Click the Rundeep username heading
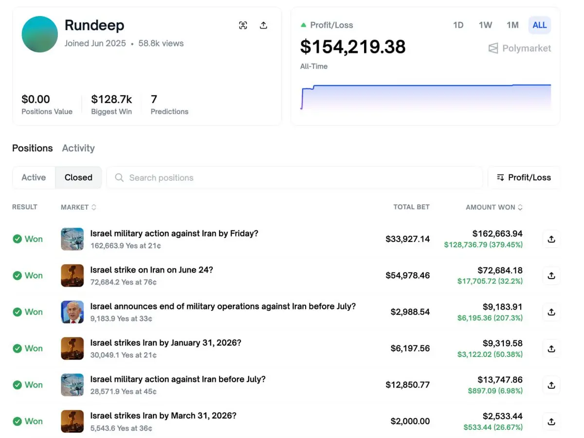 94,25
